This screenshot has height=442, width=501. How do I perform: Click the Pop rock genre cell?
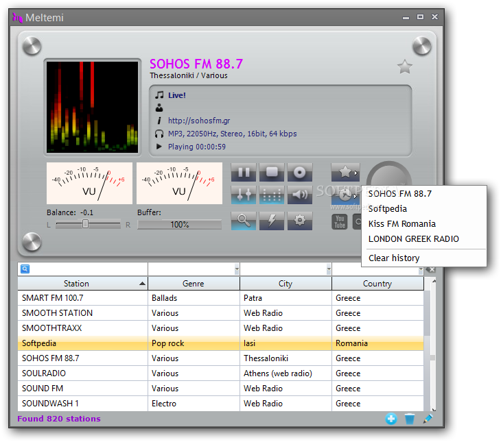pos(194,343)
